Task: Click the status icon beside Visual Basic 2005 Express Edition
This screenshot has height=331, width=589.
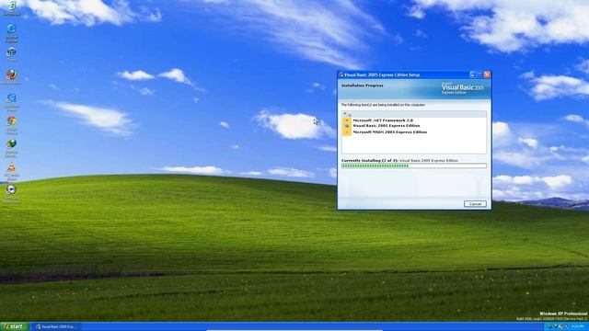Action: click(347, 126)
